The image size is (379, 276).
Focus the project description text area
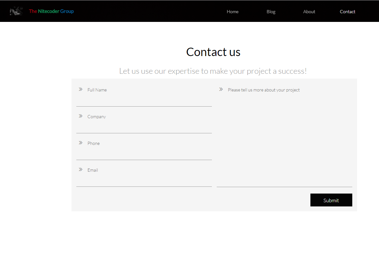click(x=285, y=135)
